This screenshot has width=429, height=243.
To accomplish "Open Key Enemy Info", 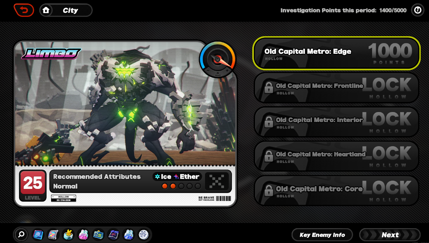I will pos(322,235).
